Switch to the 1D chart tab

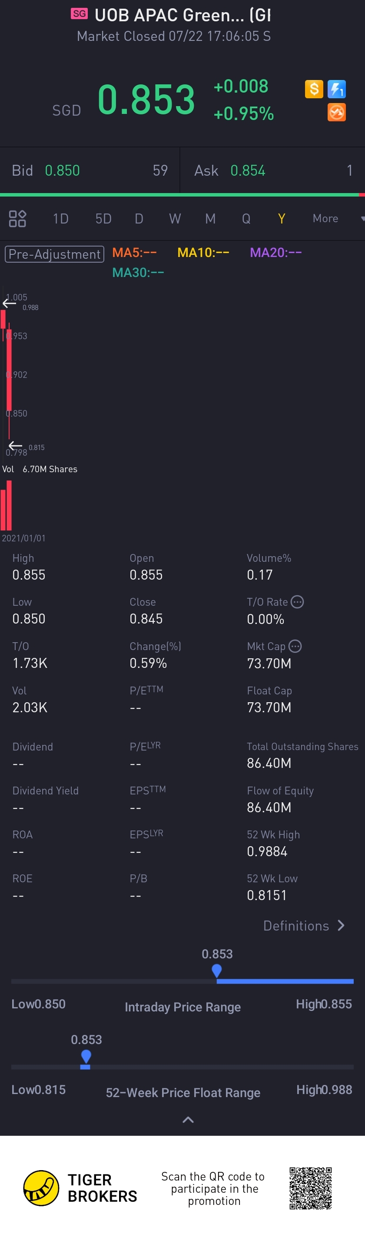click(61, 219)
